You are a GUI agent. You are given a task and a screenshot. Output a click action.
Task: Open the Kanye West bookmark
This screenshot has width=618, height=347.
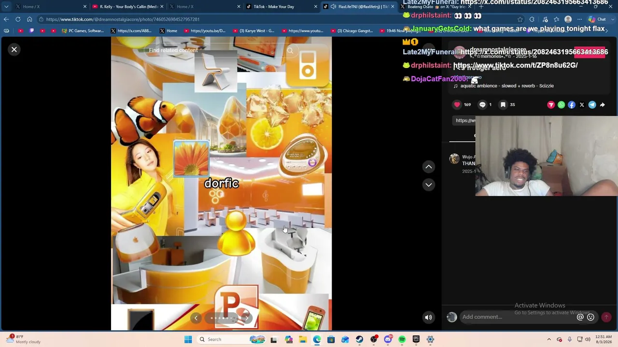pyautogui.click(x=253, y=31)
